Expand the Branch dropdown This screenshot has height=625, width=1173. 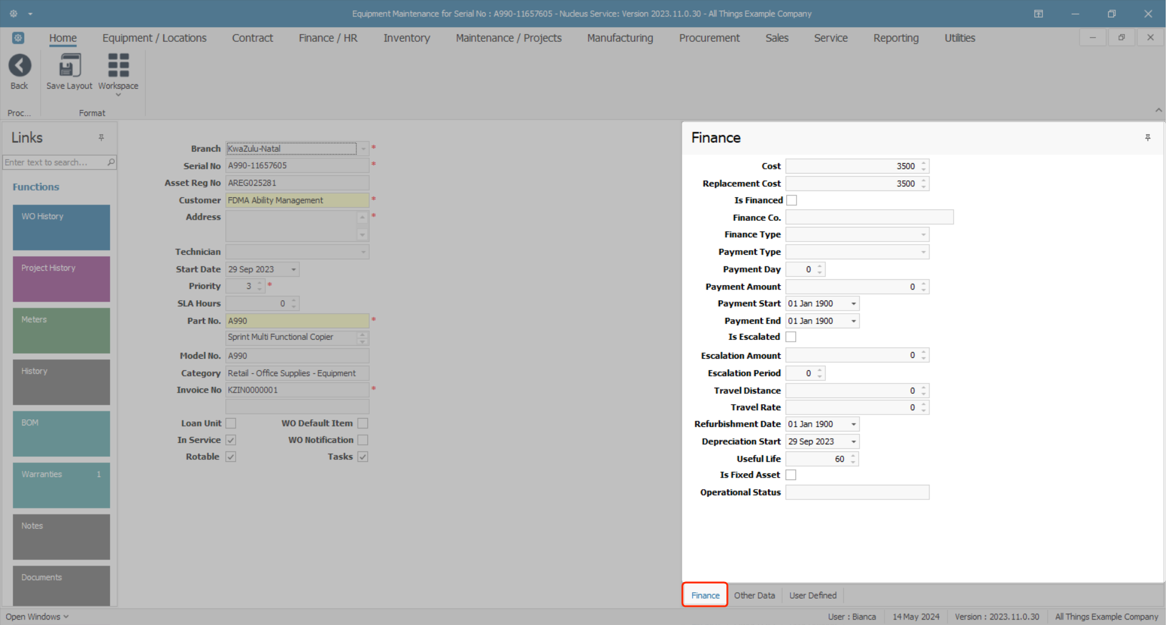coord(363,149)
